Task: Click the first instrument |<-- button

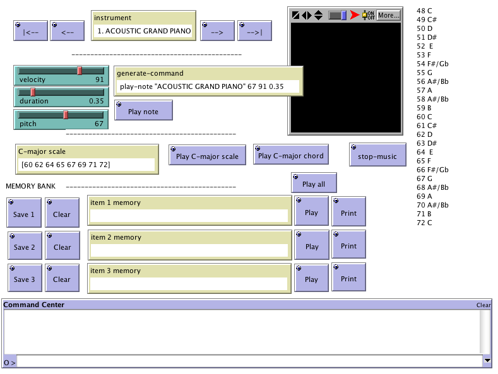Action: tap(30, 30)
